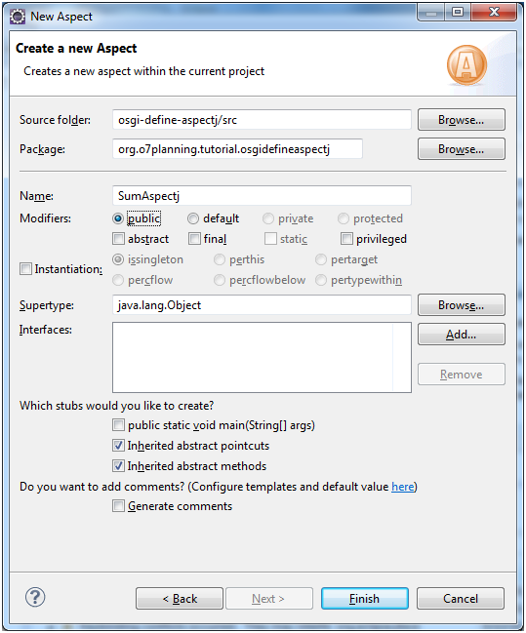Screen dimensions: 526x633
Task: Click the orange AspectJ wizard logo
Action: point(466,65)
